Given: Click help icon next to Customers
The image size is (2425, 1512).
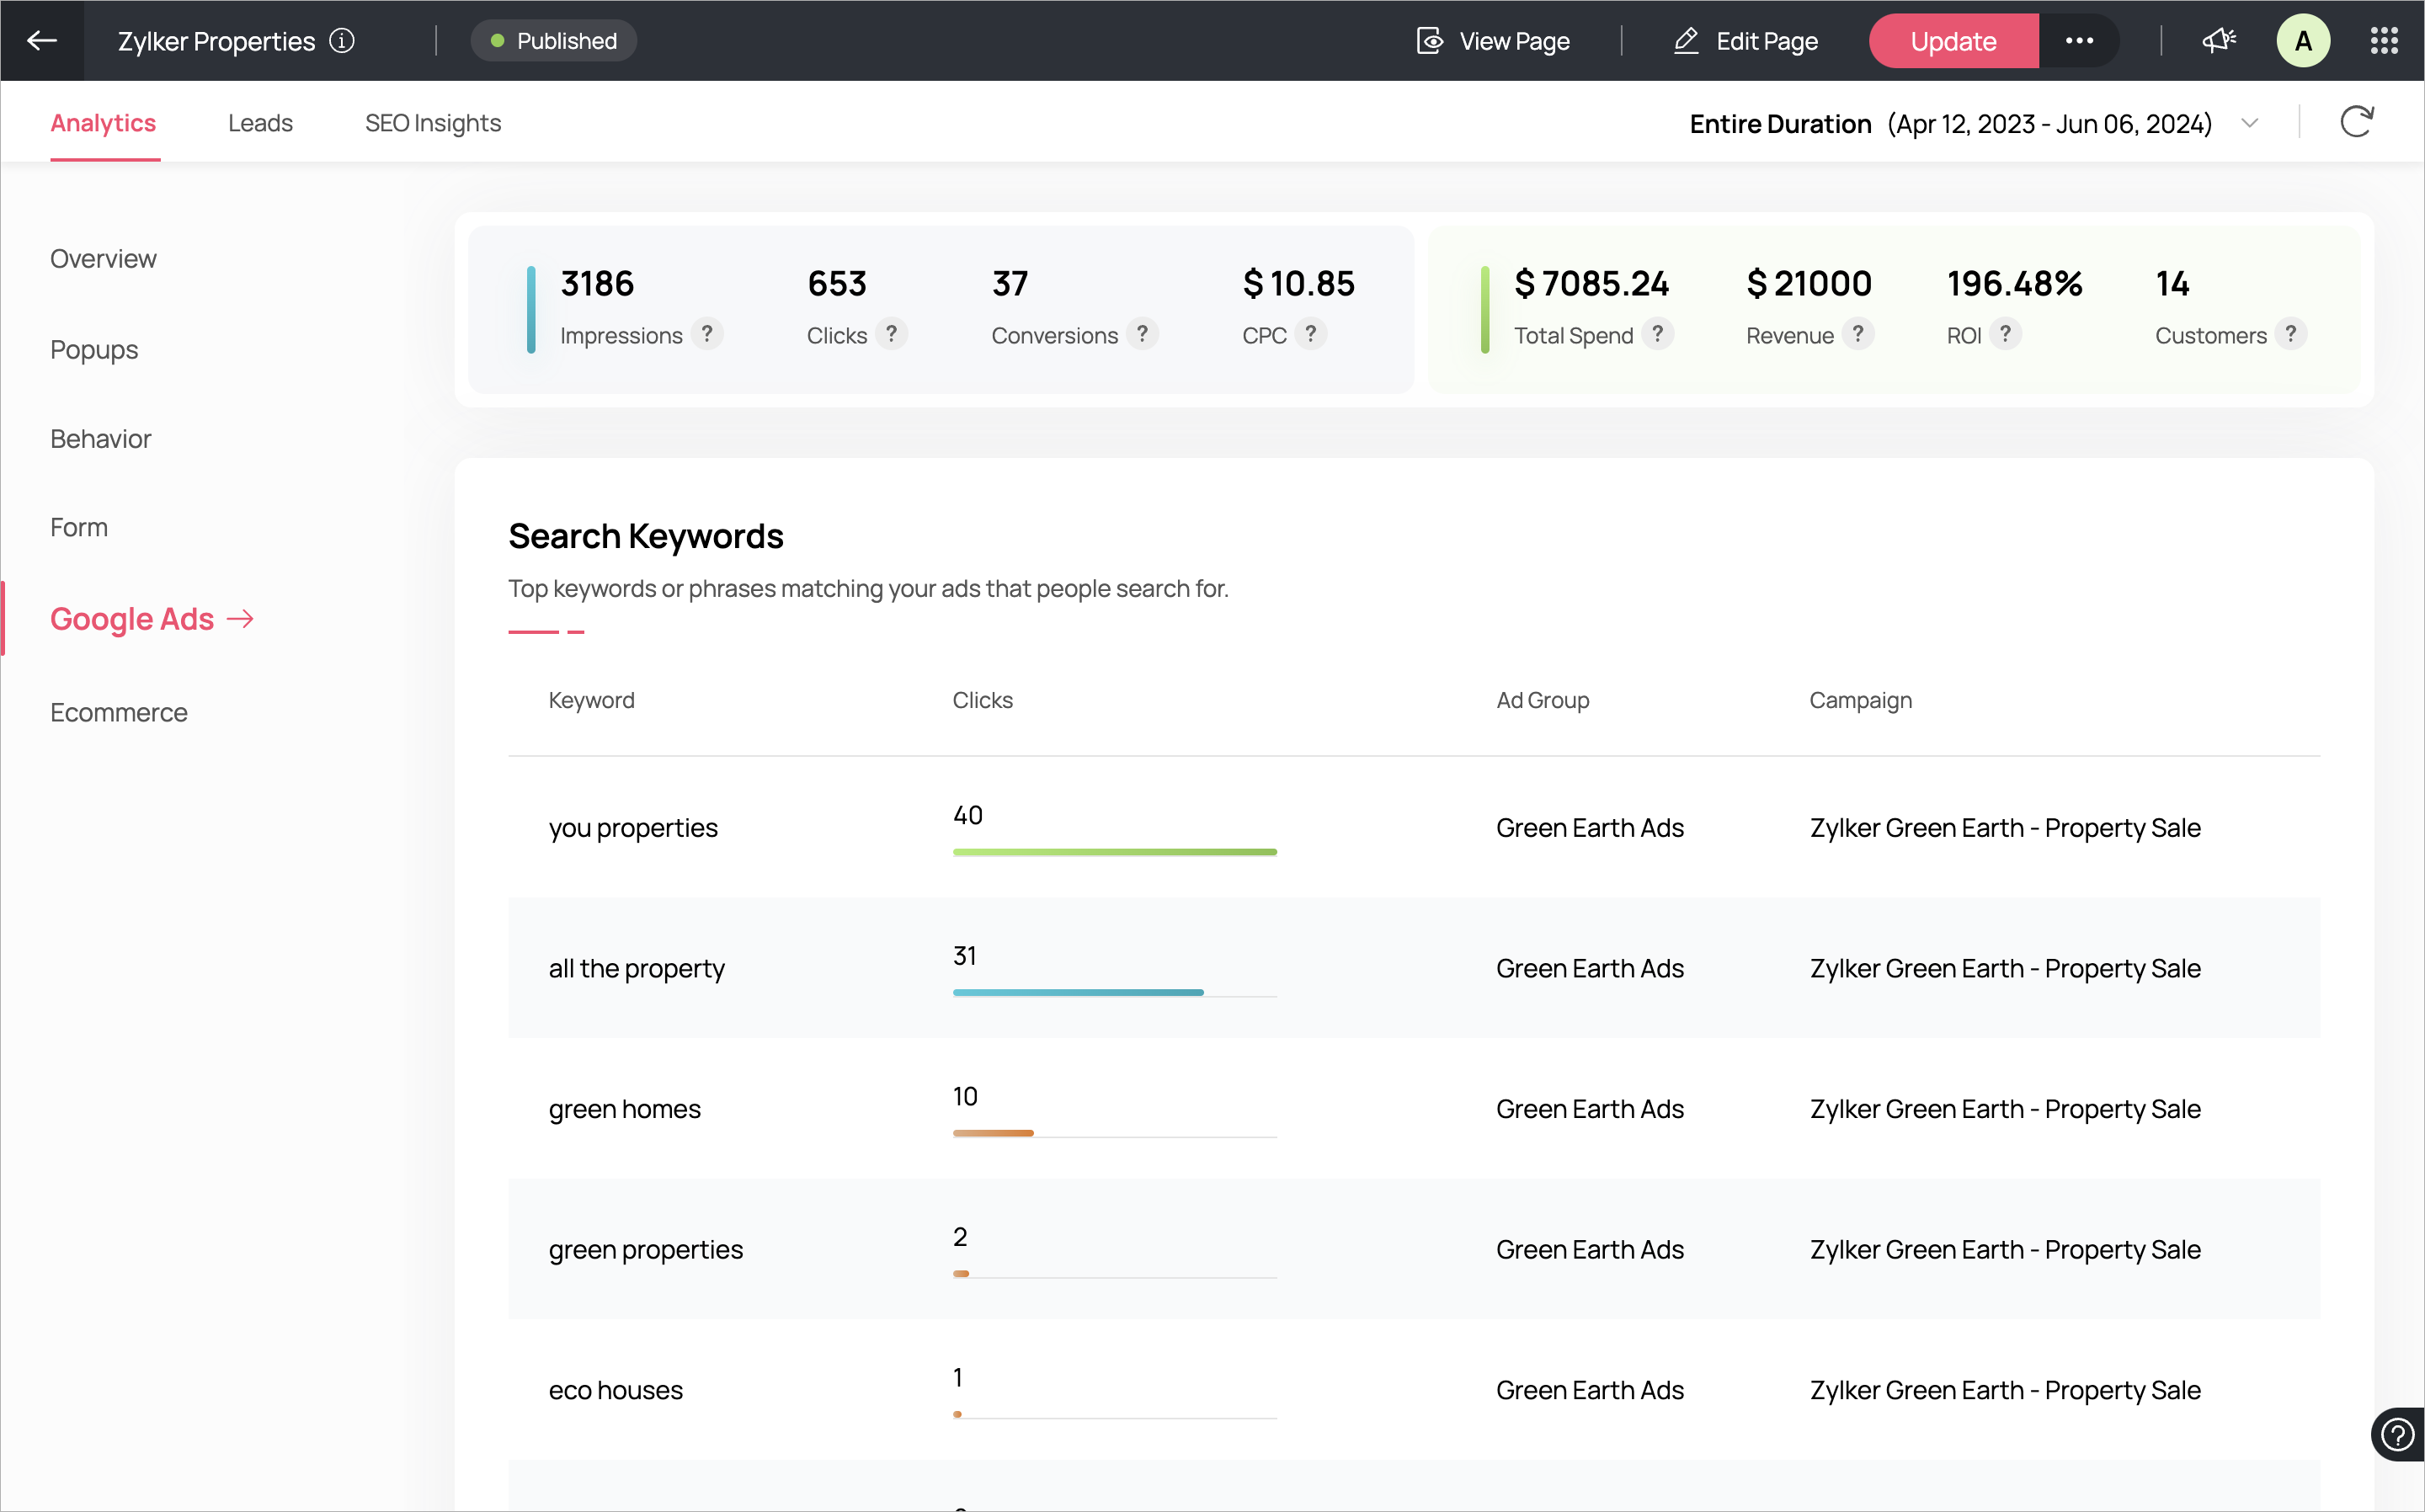Looking at the screenshot, I should click(2290, 334).
